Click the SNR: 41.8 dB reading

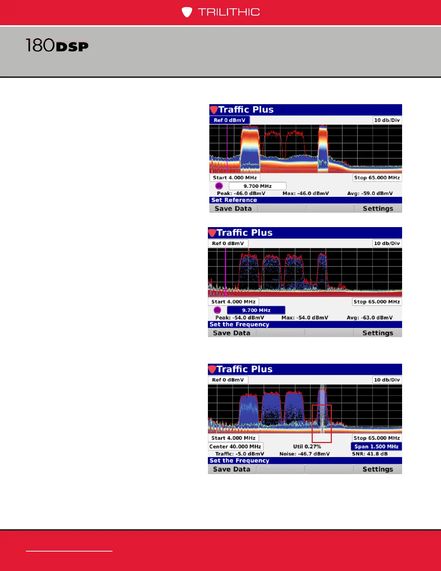click(x=370, y=454)
